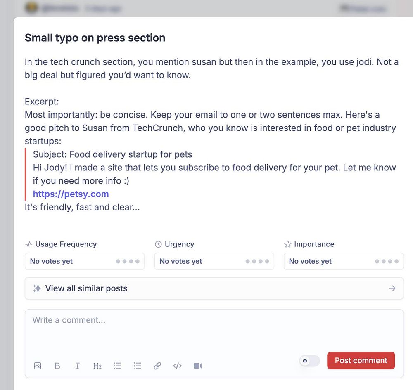
Task: Open the Urgency vote selector
Action: tap(214, 261)
